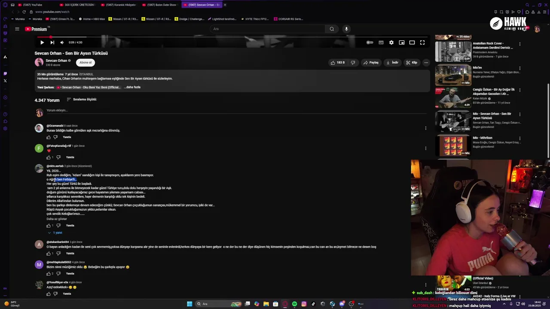Focus the YouTube 'Ara' search field

pos(267,29)
